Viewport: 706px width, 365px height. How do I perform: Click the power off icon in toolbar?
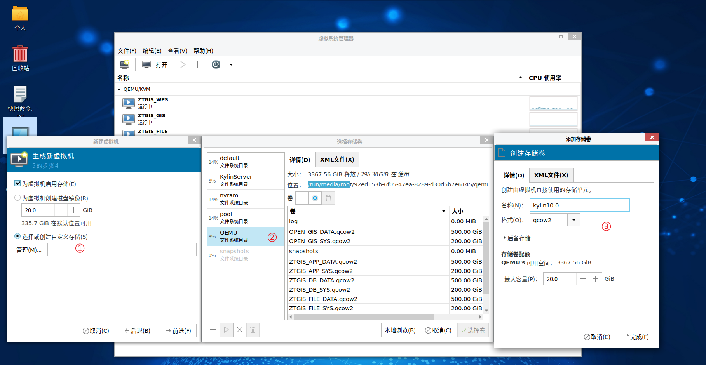(x=216, y=64)
